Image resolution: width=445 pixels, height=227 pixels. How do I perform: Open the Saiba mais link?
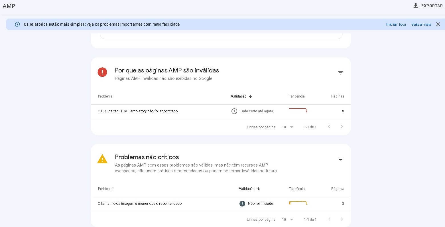point(421,24)
